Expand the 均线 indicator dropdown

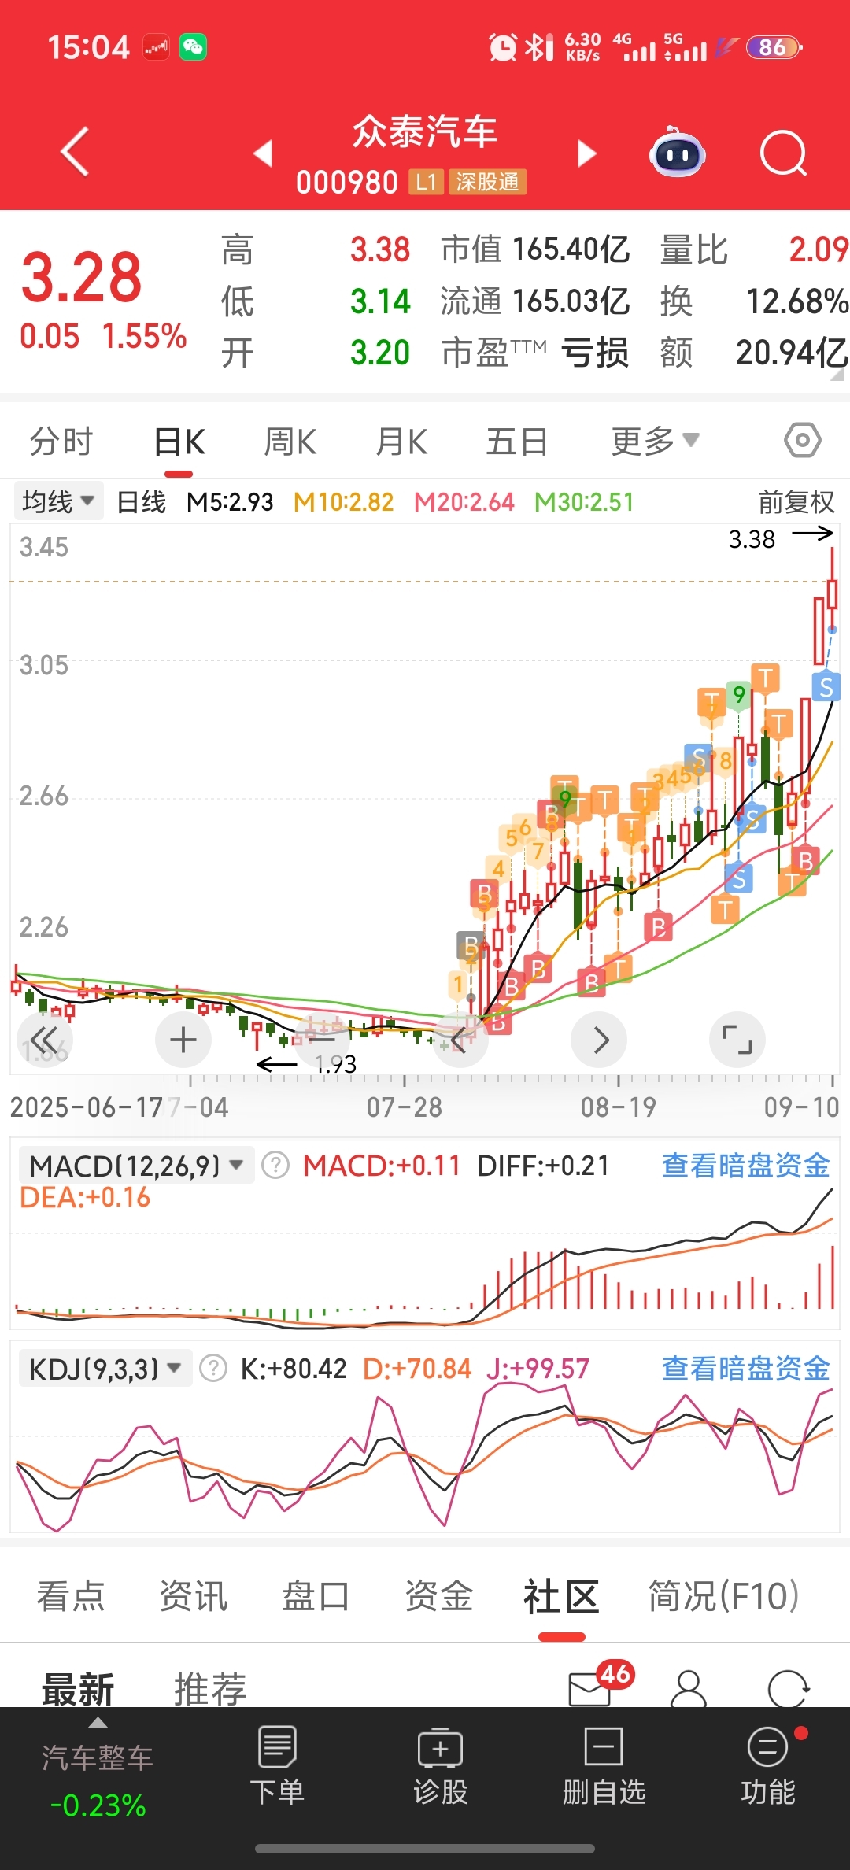tap(58, 501)
